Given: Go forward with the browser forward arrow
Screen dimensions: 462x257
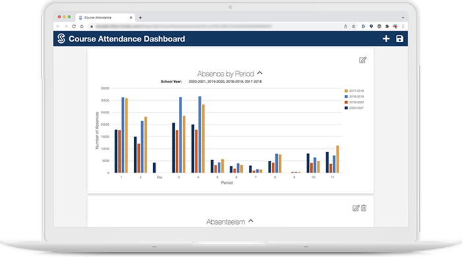Looking at the screenshot, I should click(66, 26).
